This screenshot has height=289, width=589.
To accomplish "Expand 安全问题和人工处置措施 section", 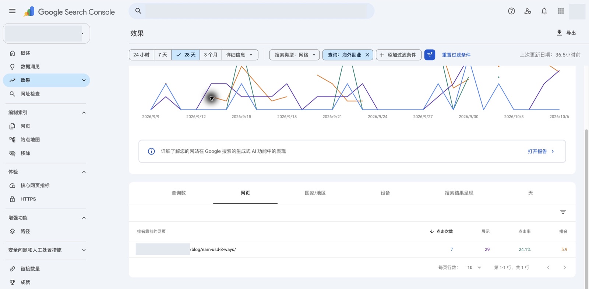I will tap(84, 250).
